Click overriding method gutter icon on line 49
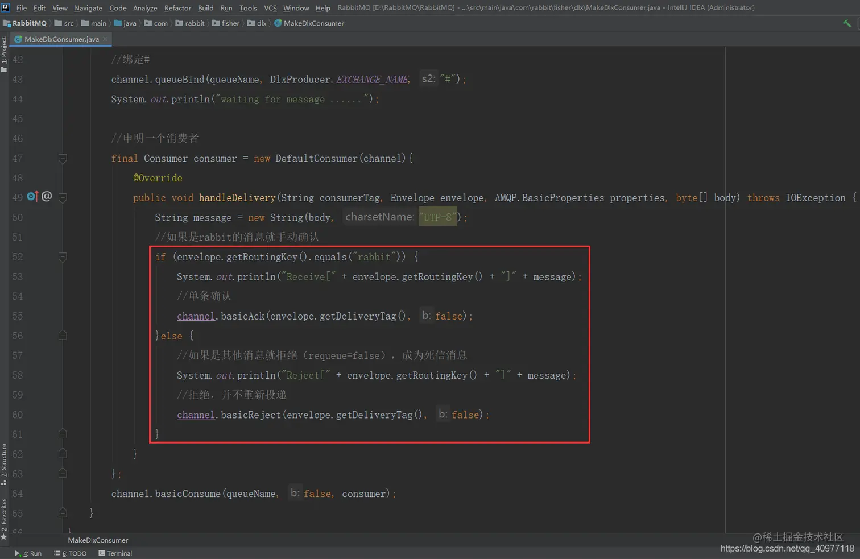 pyautogui.click(x=32, y=197)
